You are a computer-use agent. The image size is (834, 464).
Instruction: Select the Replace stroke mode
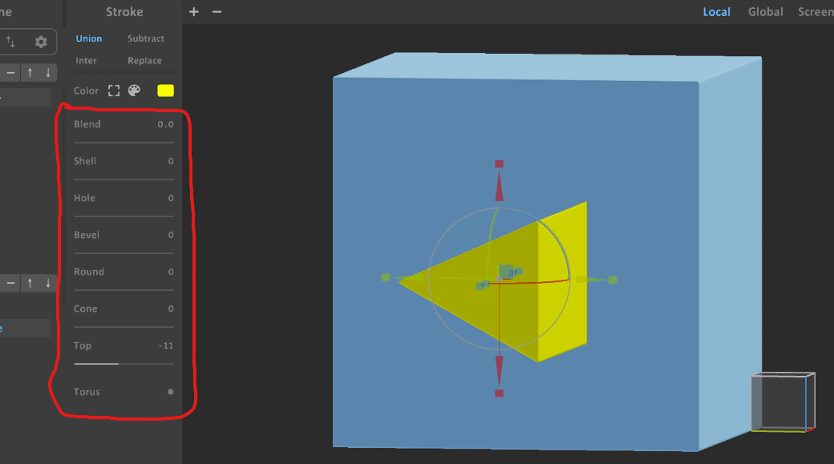pos(144,61)
